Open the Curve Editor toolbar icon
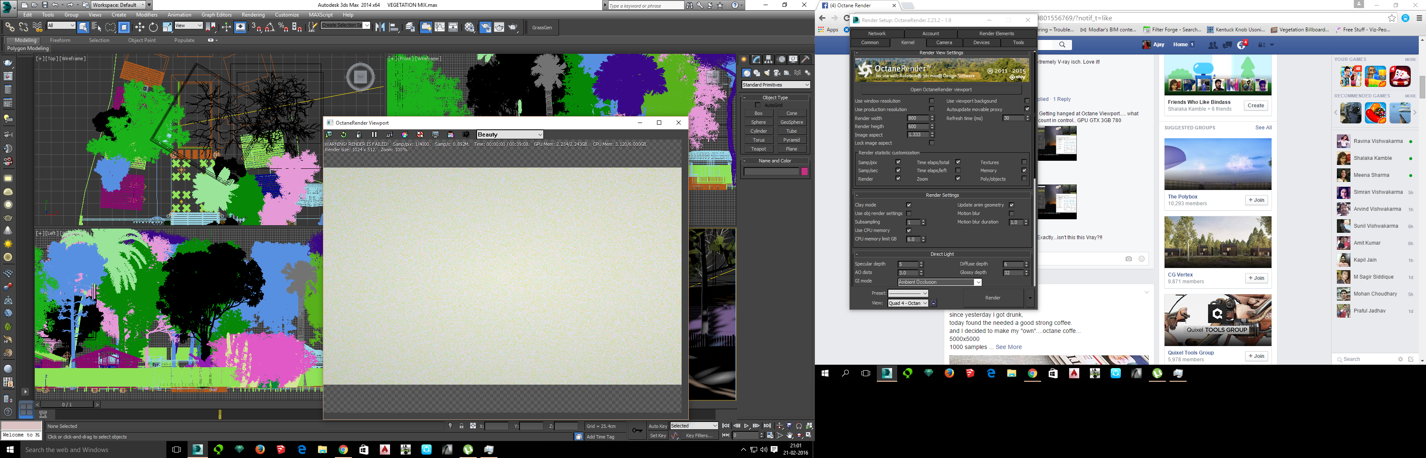 pos(440,27)
